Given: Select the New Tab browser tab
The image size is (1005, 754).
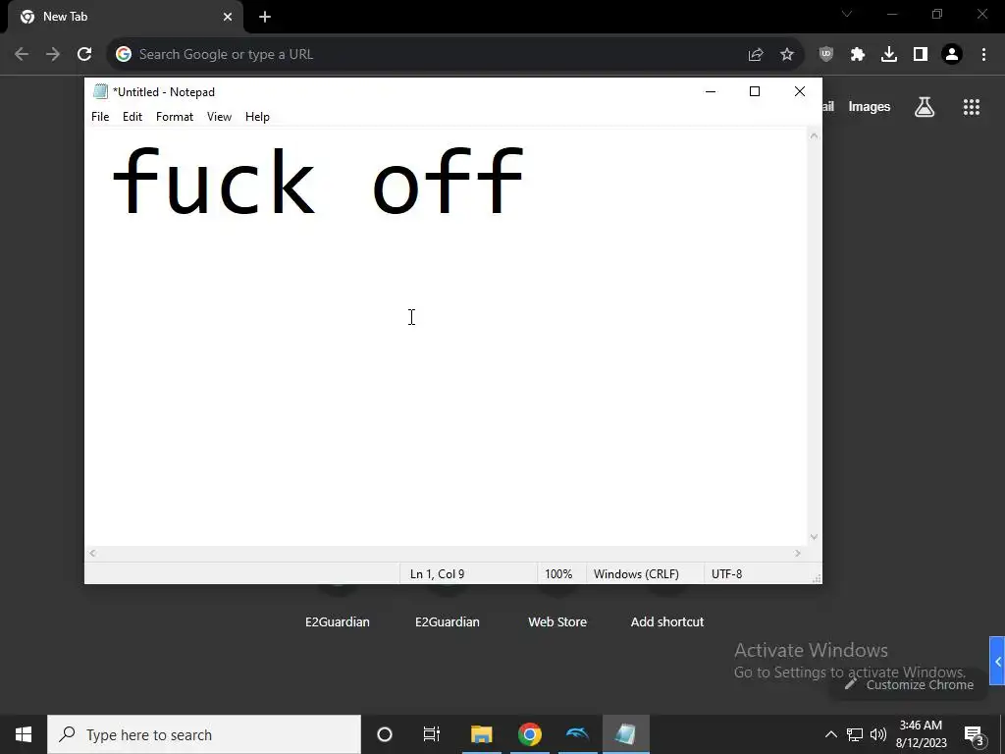Looking at the screenshot, I should 125,17.
